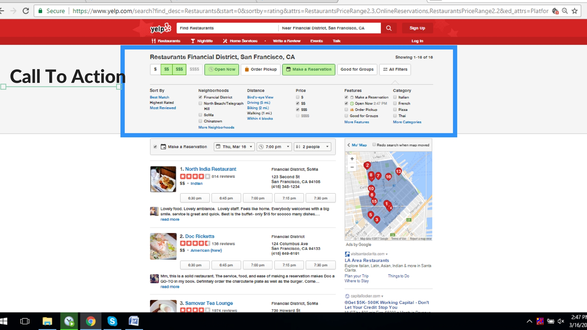Go to Write a Review

(286, 41)
